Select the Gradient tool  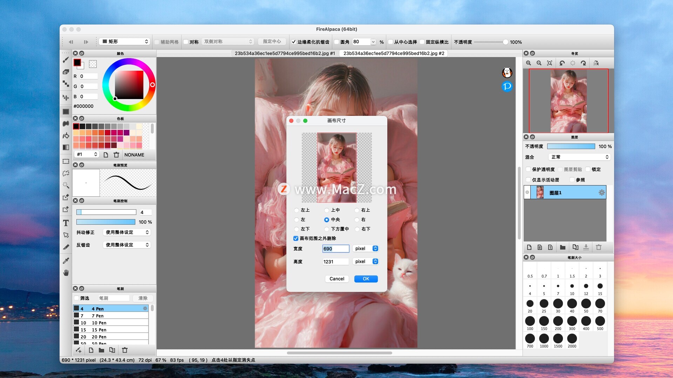point(66,147)
